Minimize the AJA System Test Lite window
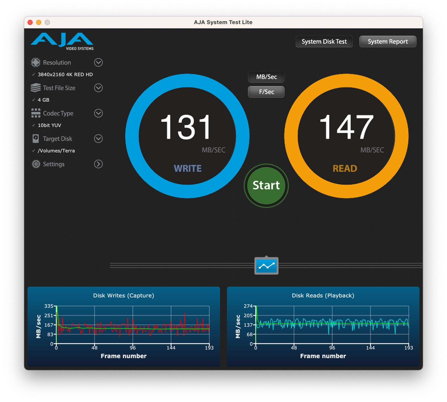The height and width of the screenshot is (402, 447). click(39, 22)
